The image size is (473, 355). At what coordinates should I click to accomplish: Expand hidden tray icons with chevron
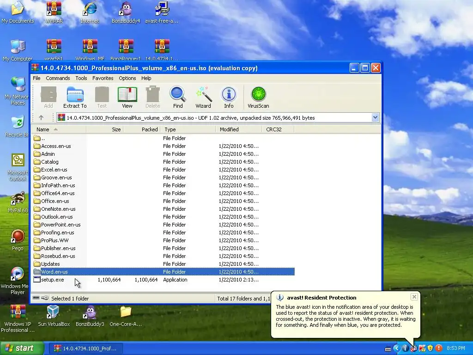[397, 348]
